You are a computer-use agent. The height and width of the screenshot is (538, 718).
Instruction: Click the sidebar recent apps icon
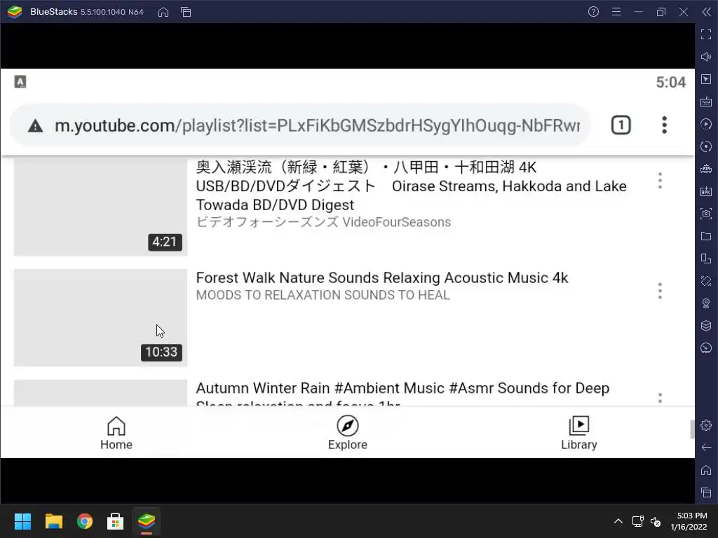coord(706,492)
